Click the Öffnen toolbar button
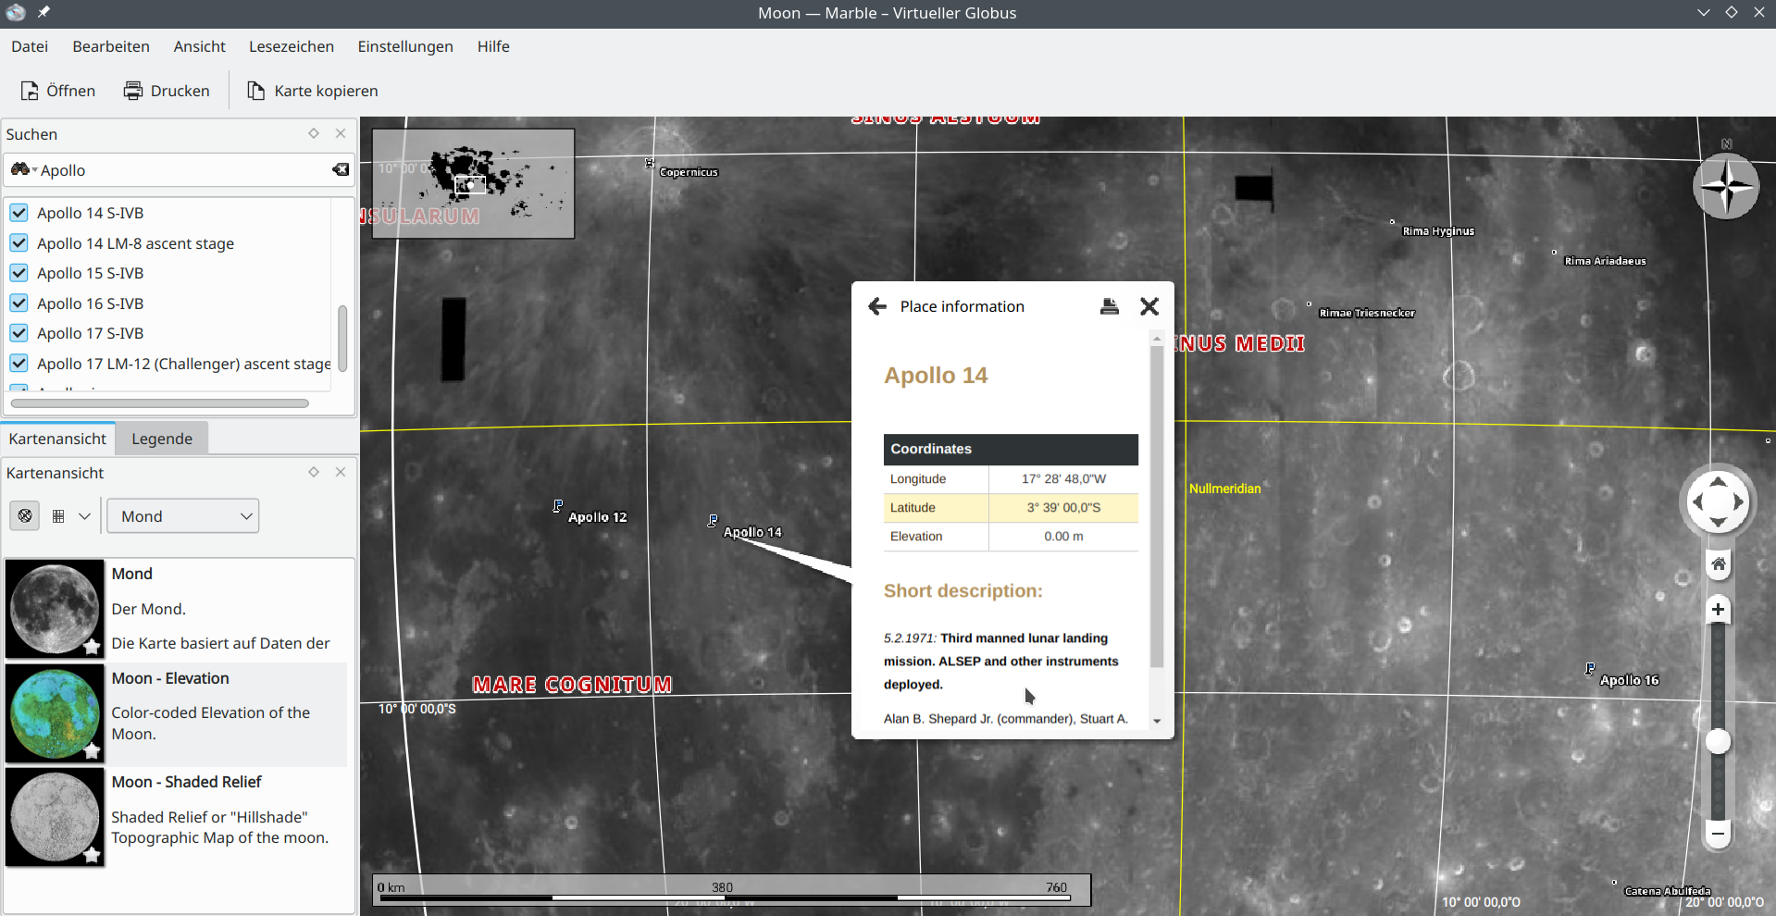This screenshot has width=1776, height=916. click(57, 91)
